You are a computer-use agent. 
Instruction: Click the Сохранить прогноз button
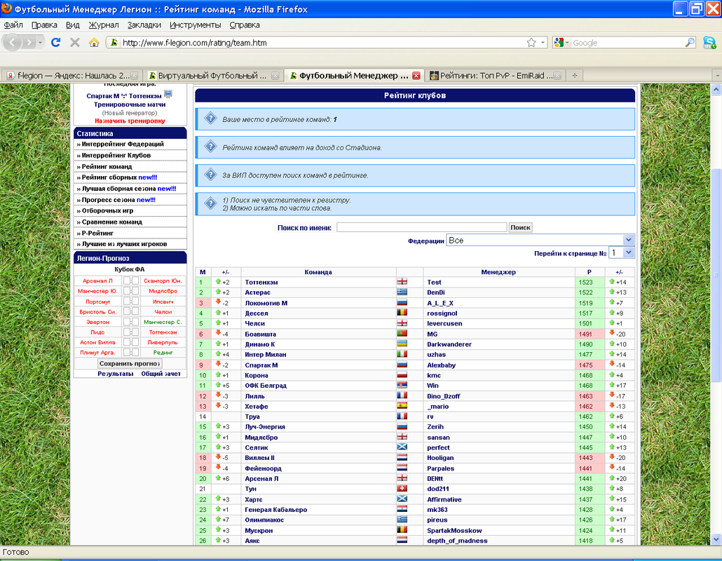[x=130, y=363]
